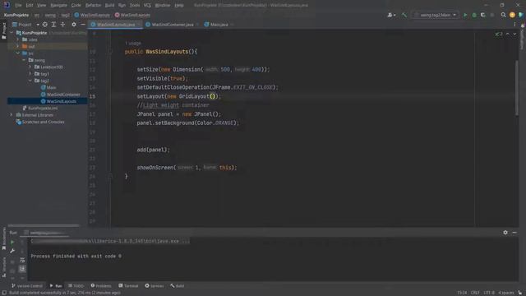Hide the Project tool window
526x296 pixels.
82,25
